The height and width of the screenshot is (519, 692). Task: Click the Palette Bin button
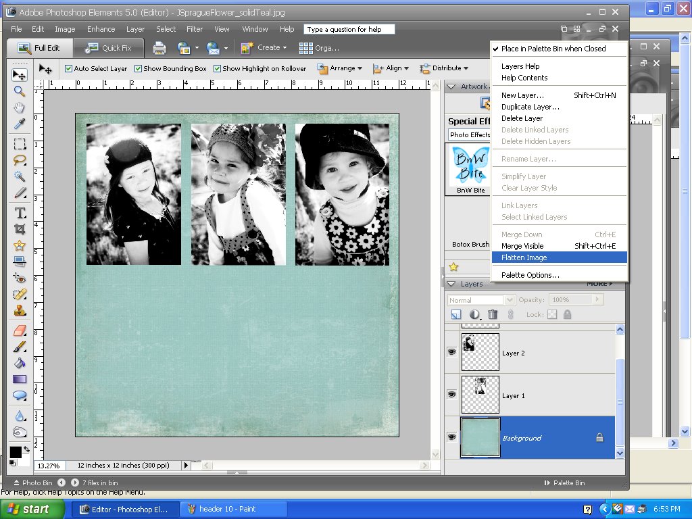click(564, 483)
